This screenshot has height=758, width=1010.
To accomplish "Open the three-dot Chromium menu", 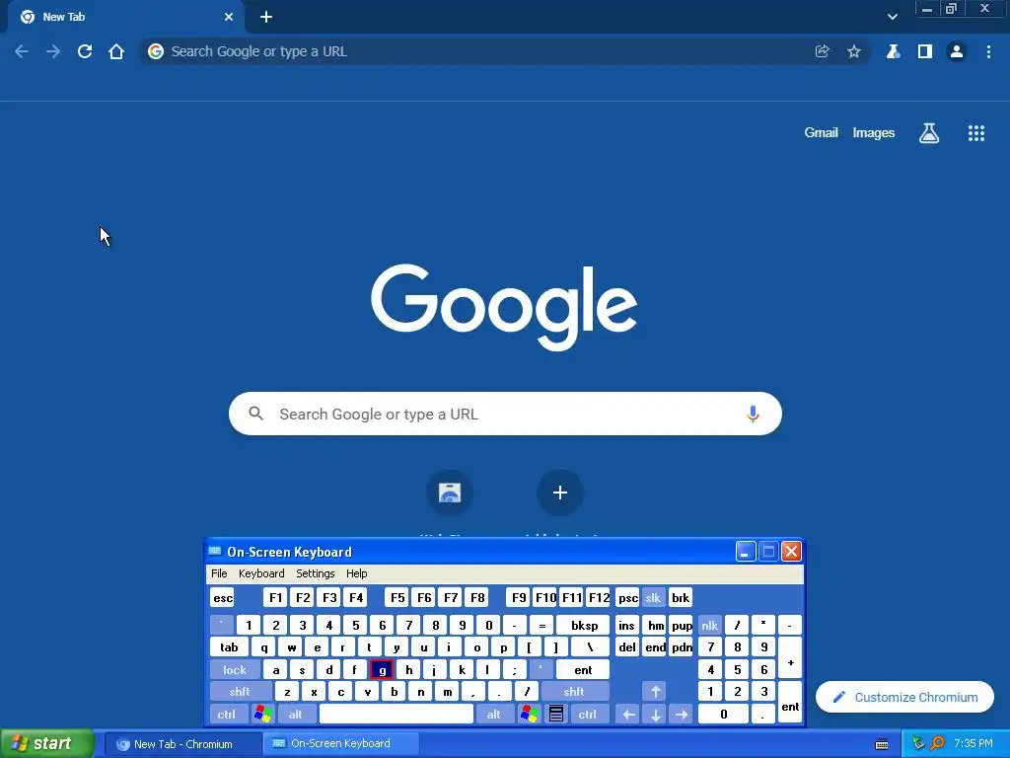I will pos(988,51).
